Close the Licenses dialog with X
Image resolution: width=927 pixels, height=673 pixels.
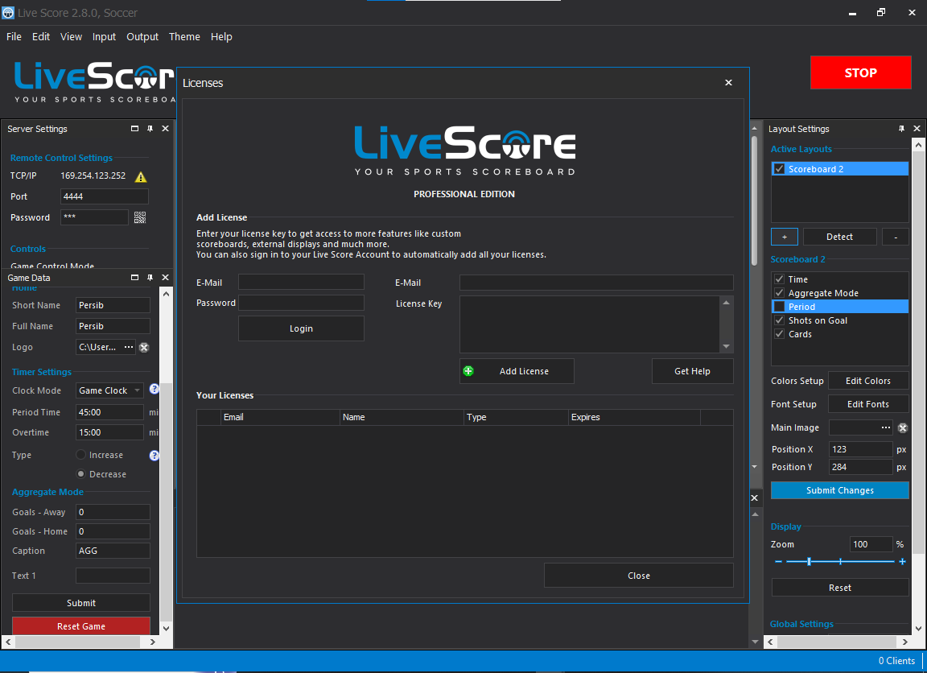coord(728,83)
